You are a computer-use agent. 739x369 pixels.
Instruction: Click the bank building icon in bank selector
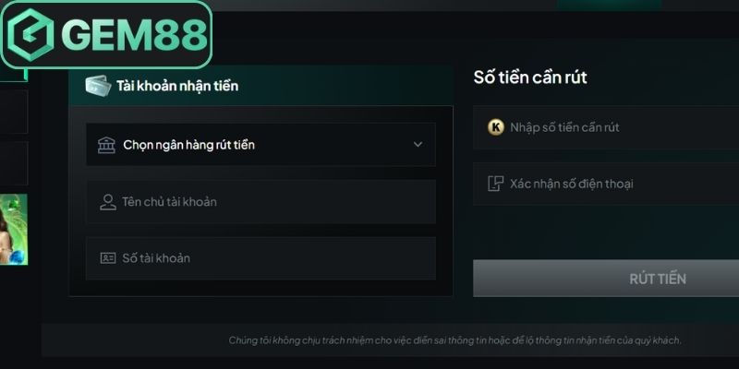coord(106,145)
